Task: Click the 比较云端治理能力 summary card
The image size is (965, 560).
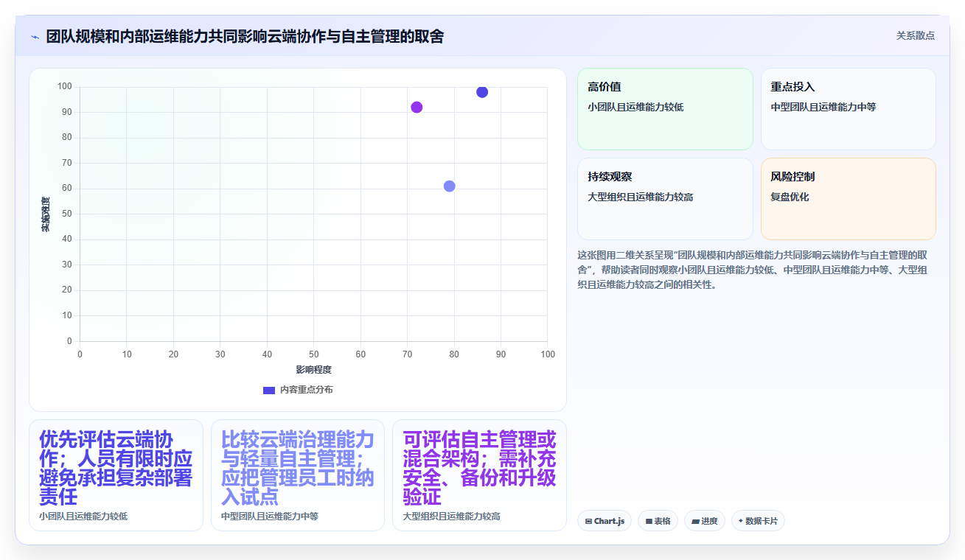Action: coord(298,475)
